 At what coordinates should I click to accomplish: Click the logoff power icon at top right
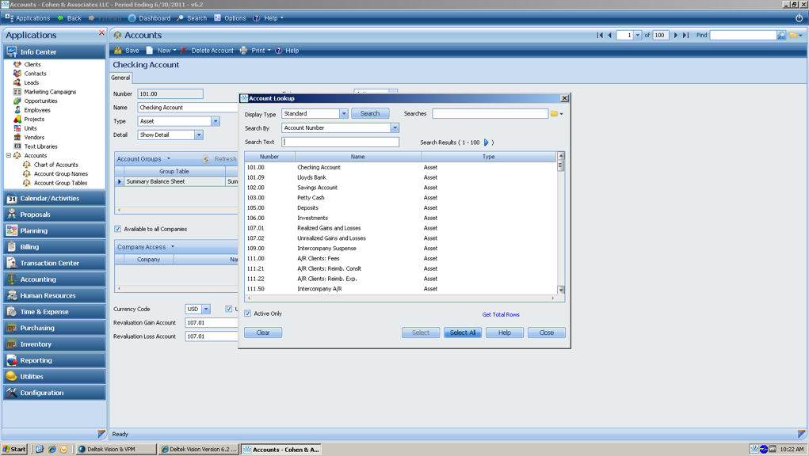[799, 17]
